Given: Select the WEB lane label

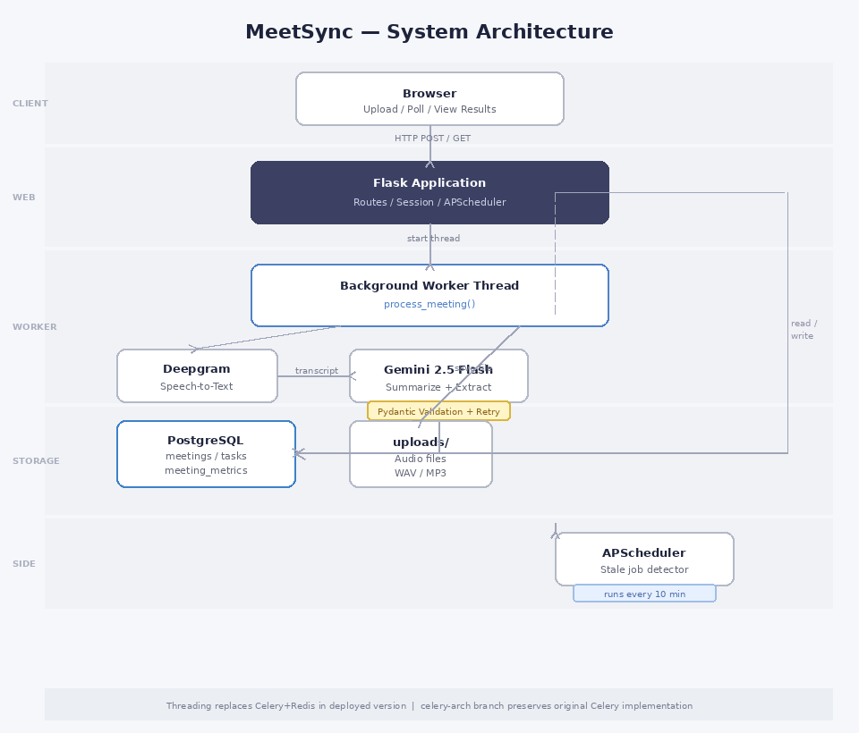Looking at the screenshot, I should pyautogui.click(x=22, y=198).
